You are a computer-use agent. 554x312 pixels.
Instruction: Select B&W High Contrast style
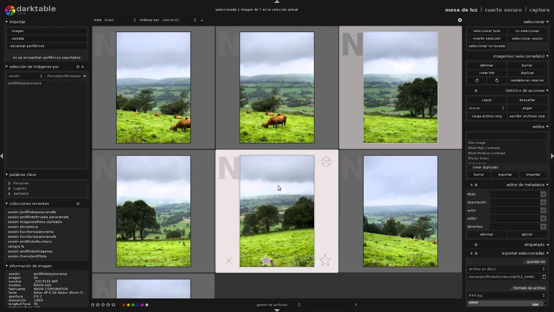point(484,148)
